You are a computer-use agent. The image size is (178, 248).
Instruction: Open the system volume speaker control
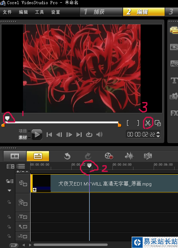pyautogui.click(x=99, y=134)
